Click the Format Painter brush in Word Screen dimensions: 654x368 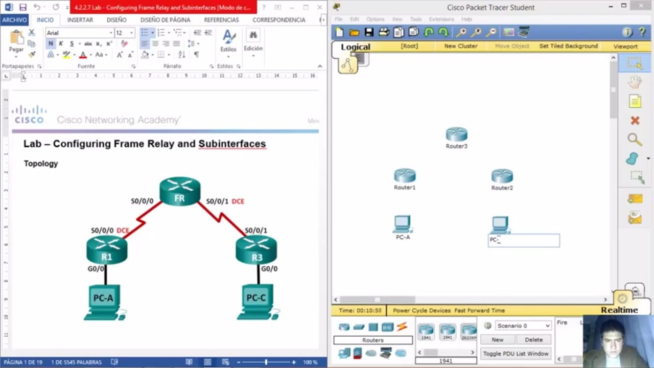[x=32, y=54]
